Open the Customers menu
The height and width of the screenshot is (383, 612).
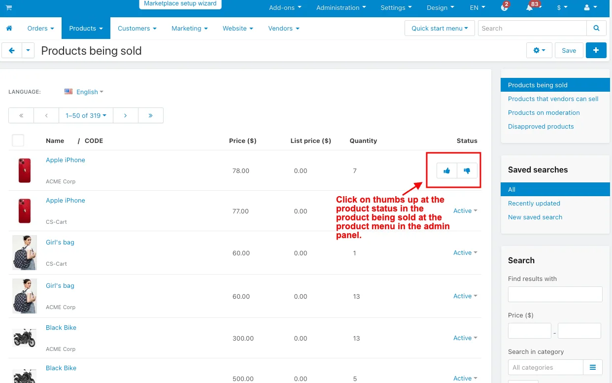tap(137, 28)
